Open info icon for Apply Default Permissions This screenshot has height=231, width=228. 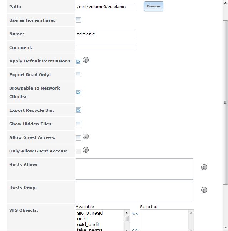pos(86,60)
